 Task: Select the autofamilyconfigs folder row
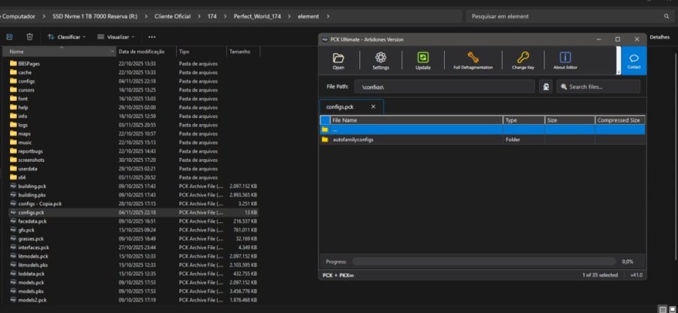tap(353, 140)
